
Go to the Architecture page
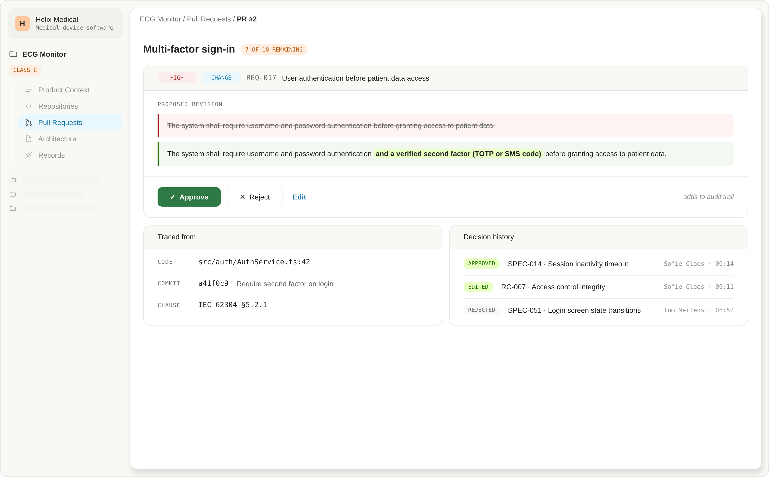70,139
